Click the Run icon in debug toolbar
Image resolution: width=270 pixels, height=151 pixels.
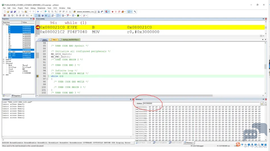[9, 16]
